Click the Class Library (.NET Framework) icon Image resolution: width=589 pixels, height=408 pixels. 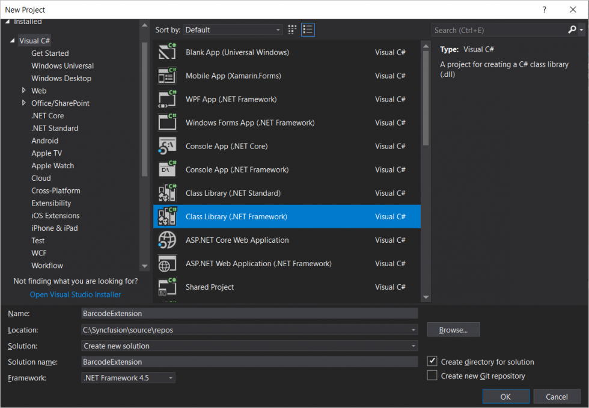pyautogui.click(x=167, y=216)
